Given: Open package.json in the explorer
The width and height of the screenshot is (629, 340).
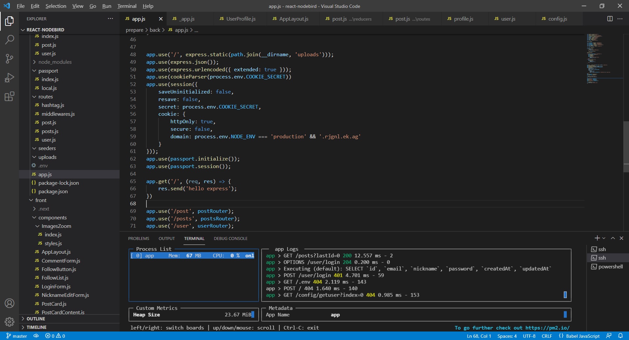Looking at the screenshot, I should coord(53,192).
